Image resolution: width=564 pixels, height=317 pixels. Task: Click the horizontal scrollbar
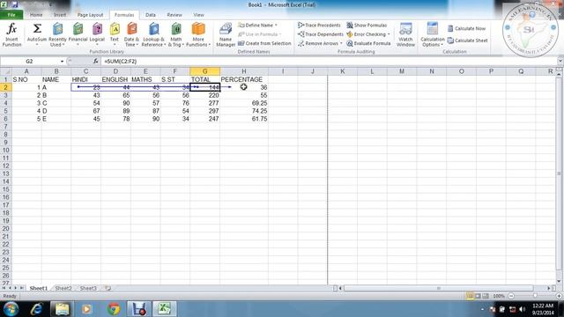[439, 288]
